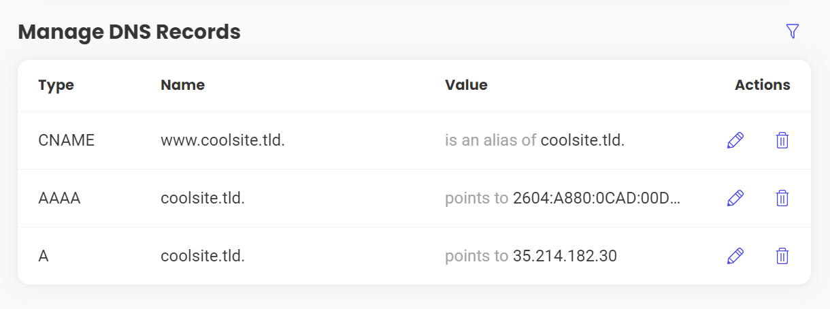Image resolution: width=830 pixels, height=309 pixels.
Task: Click the Name column header
Action: click(182, 85)
